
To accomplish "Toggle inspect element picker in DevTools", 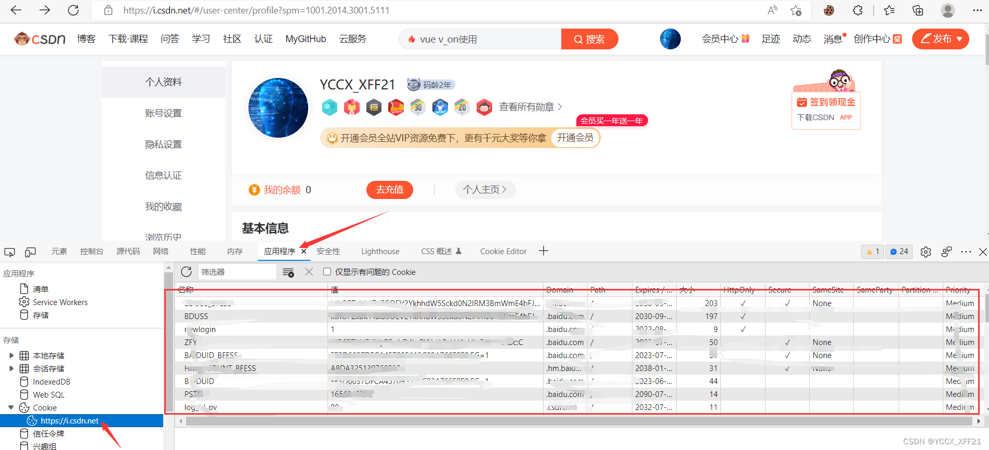I will [x=9, y=252].
